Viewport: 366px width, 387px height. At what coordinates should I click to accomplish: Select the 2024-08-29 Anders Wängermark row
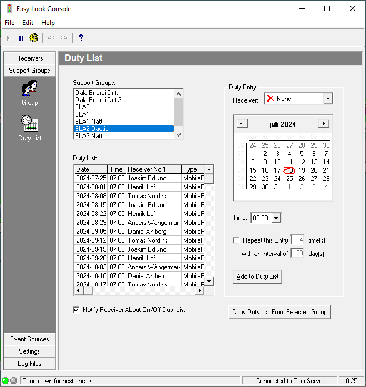(139, 223)
